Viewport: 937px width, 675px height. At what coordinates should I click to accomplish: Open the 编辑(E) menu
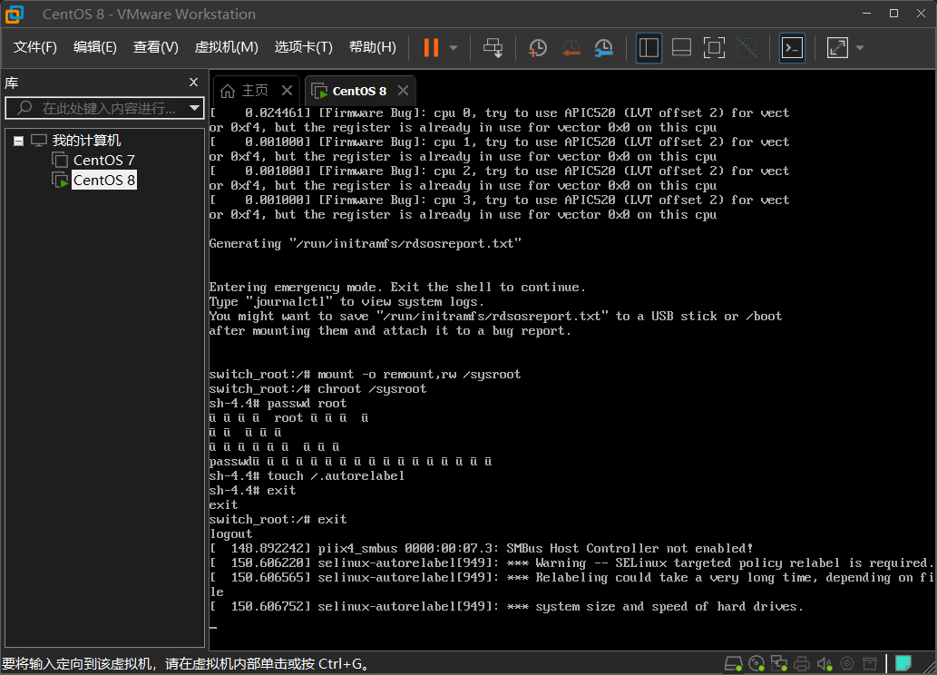click(x=95, y=47)
